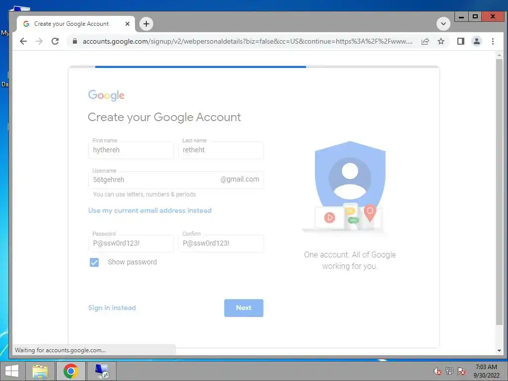
Task: Close the Create your Google Account tab
Action: [x=127, y=24]
